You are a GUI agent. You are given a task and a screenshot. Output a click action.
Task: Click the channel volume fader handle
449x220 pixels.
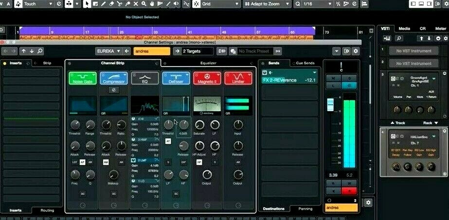tap(330, 105)
